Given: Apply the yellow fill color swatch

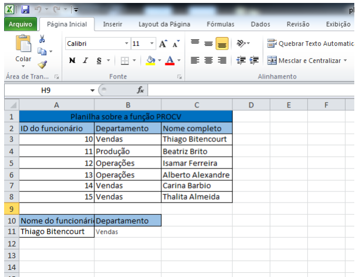Looking at the screenshot, I should (x=151, y=60).
